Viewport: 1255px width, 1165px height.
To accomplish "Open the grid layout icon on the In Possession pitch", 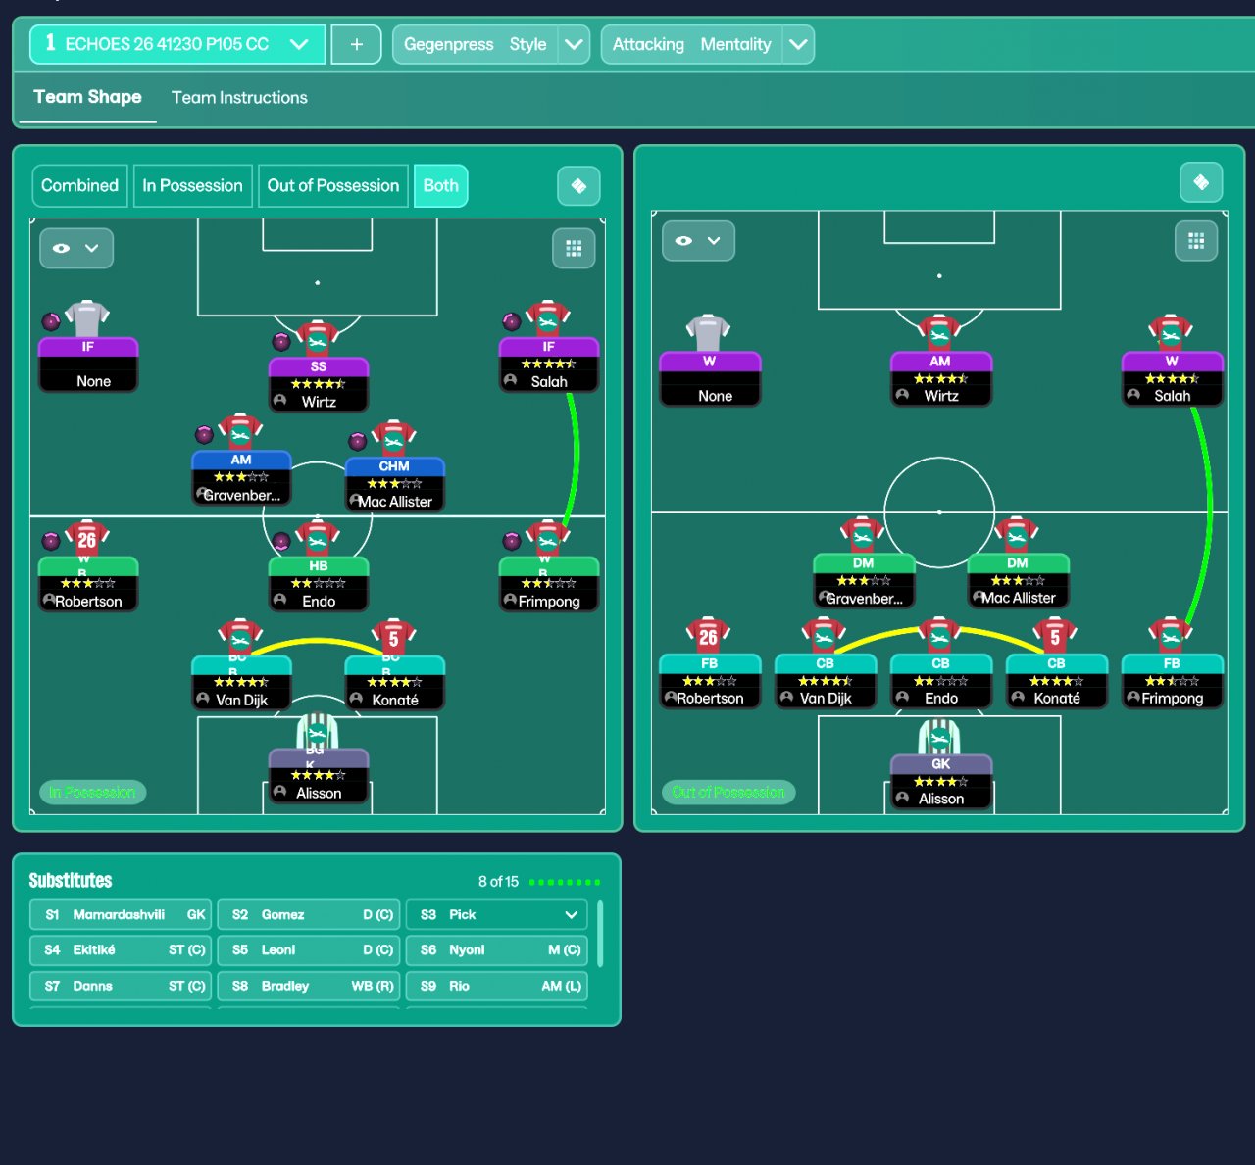I will pyautogui.click(x=574, y=249).
